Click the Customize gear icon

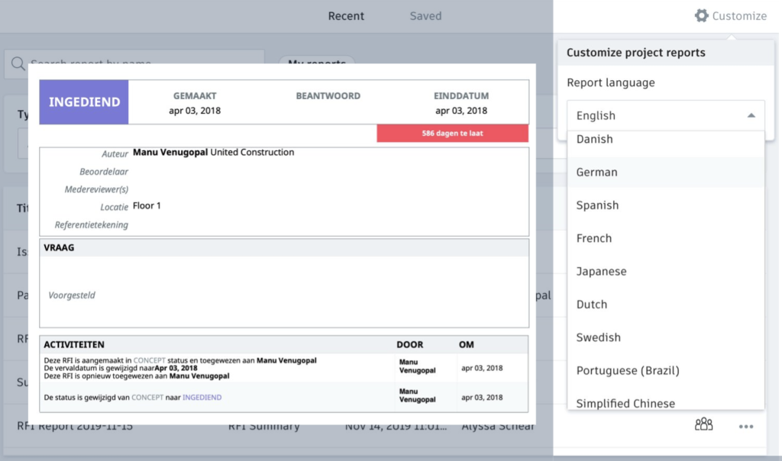[701, 15]
